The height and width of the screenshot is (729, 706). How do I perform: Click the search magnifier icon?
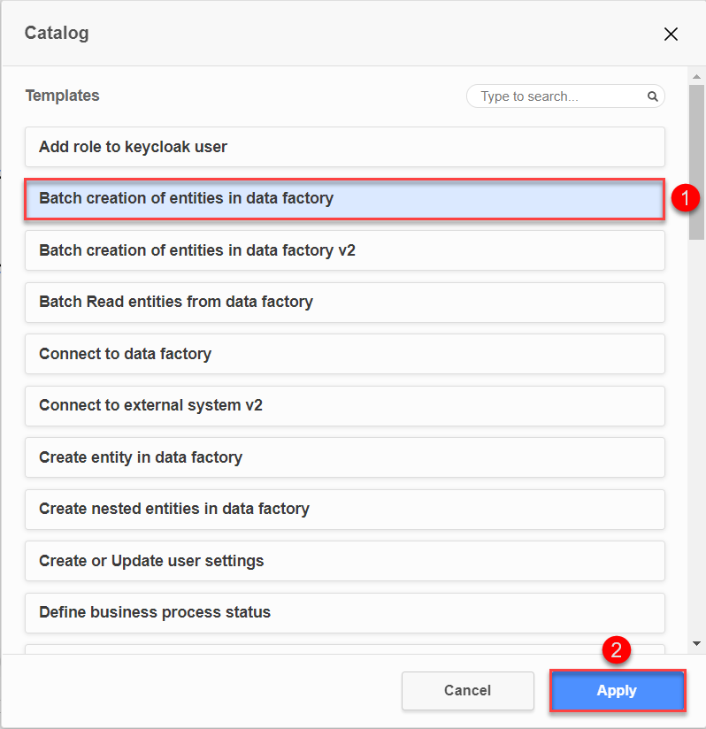pos(652,96)
